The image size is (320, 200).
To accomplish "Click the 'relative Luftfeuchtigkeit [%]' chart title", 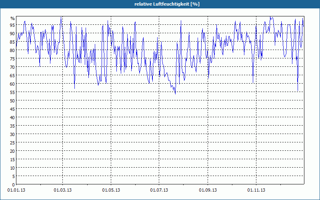I will tap(167, 4).
